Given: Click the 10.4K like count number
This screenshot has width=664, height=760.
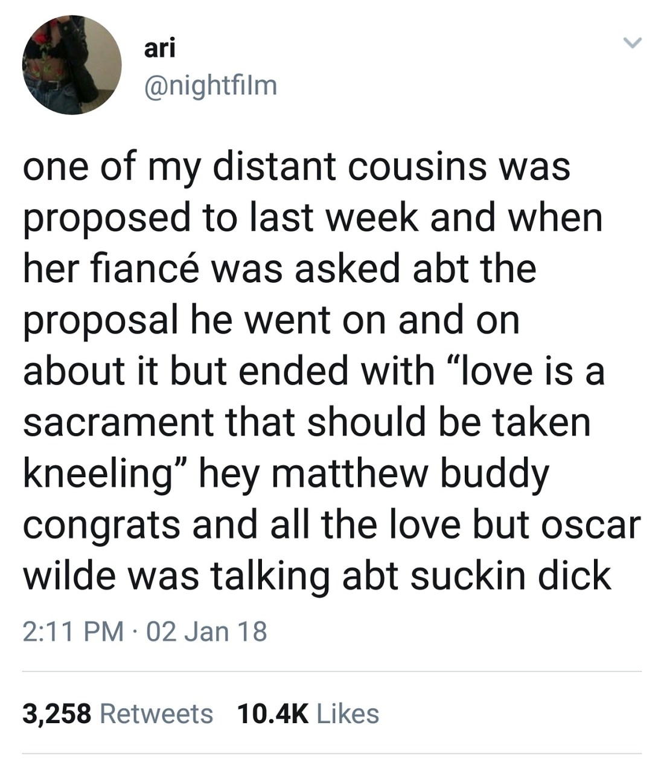Looking at the screenshot, I should pos(273,713).
